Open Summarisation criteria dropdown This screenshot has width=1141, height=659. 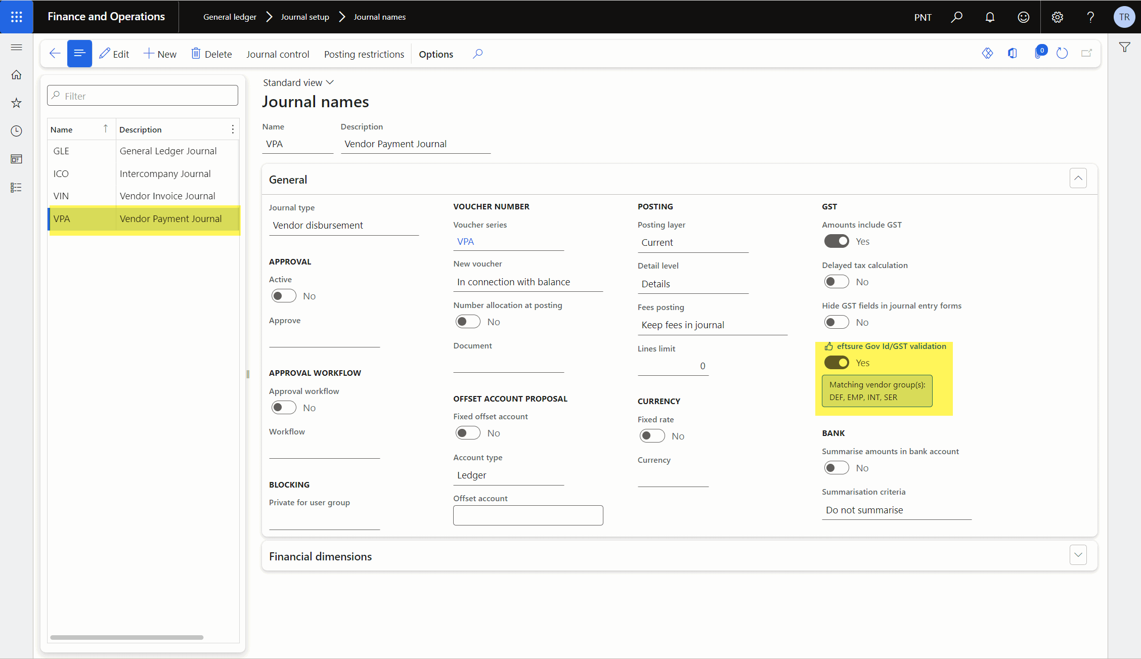click(x=897, y=510)
